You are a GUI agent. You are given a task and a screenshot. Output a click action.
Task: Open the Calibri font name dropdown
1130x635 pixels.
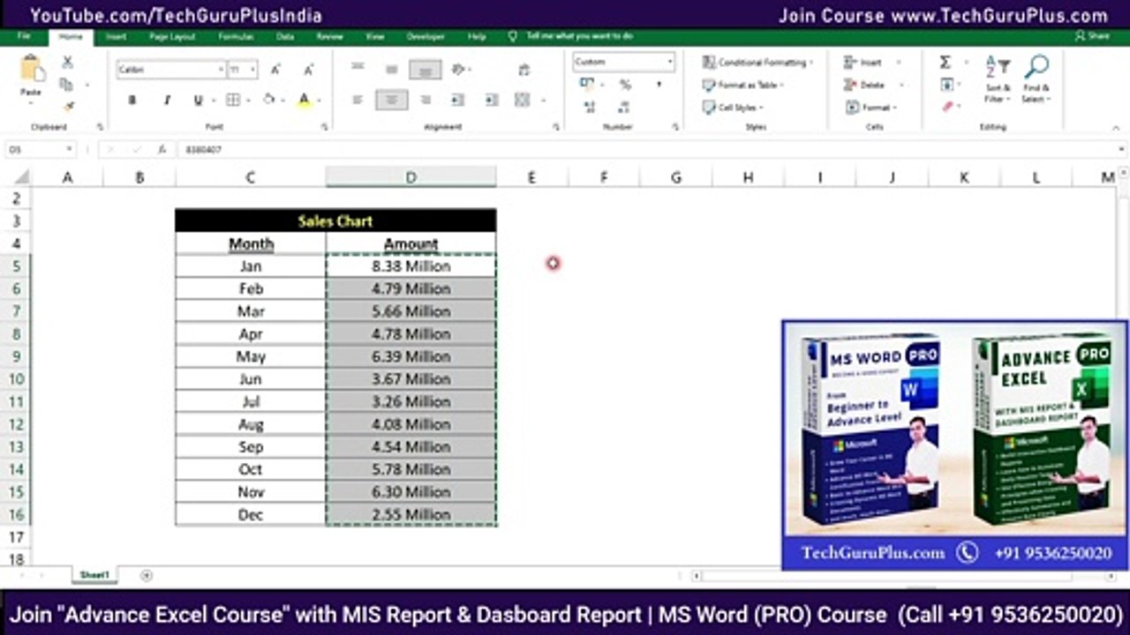coord(221,70)
